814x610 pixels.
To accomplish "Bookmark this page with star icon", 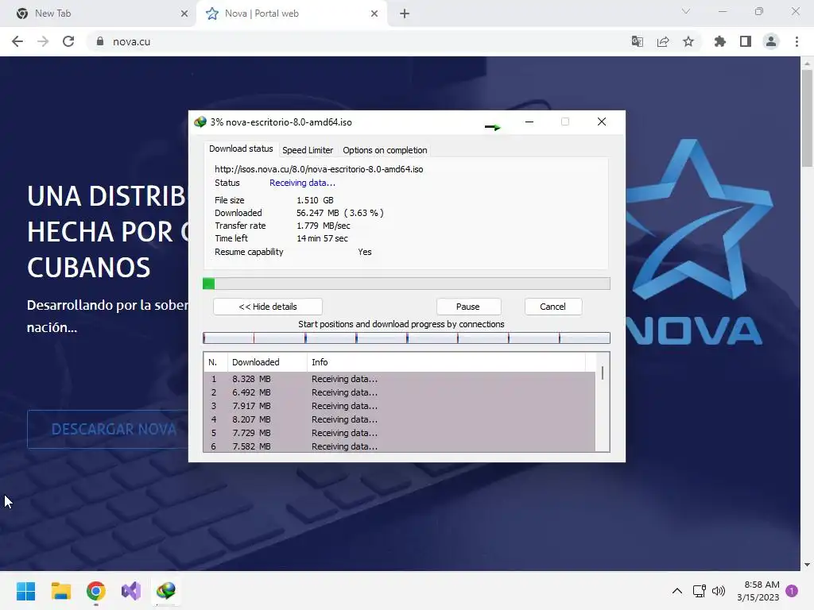I will (x=688, y=41).
